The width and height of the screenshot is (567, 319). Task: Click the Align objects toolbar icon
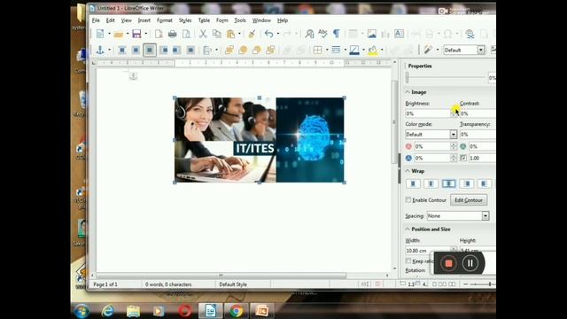pos(206,50)
